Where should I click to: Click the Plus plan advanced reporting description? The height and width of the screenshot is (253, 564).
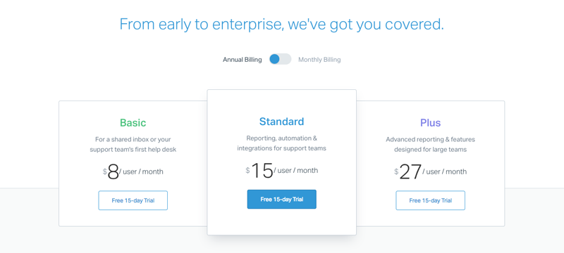pos(430,144)
